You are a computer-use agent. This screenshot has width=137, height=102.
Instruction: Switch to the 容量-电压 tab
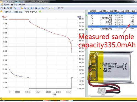[x=18, y=12]
